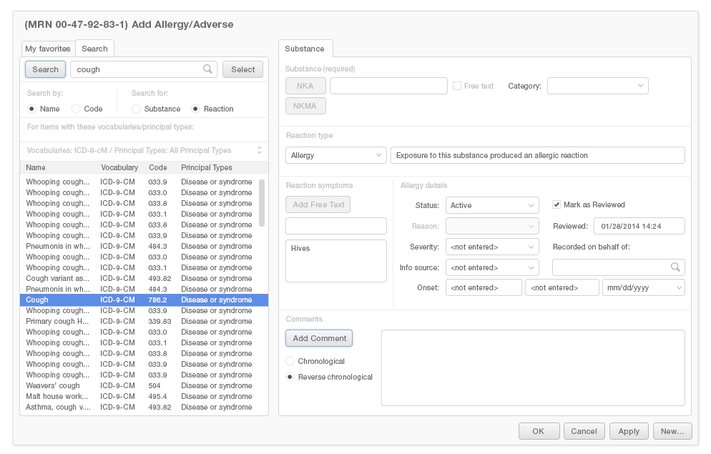711x454 pixels.
Task: Open the Severity dropdown
Action: coord(492,247)
